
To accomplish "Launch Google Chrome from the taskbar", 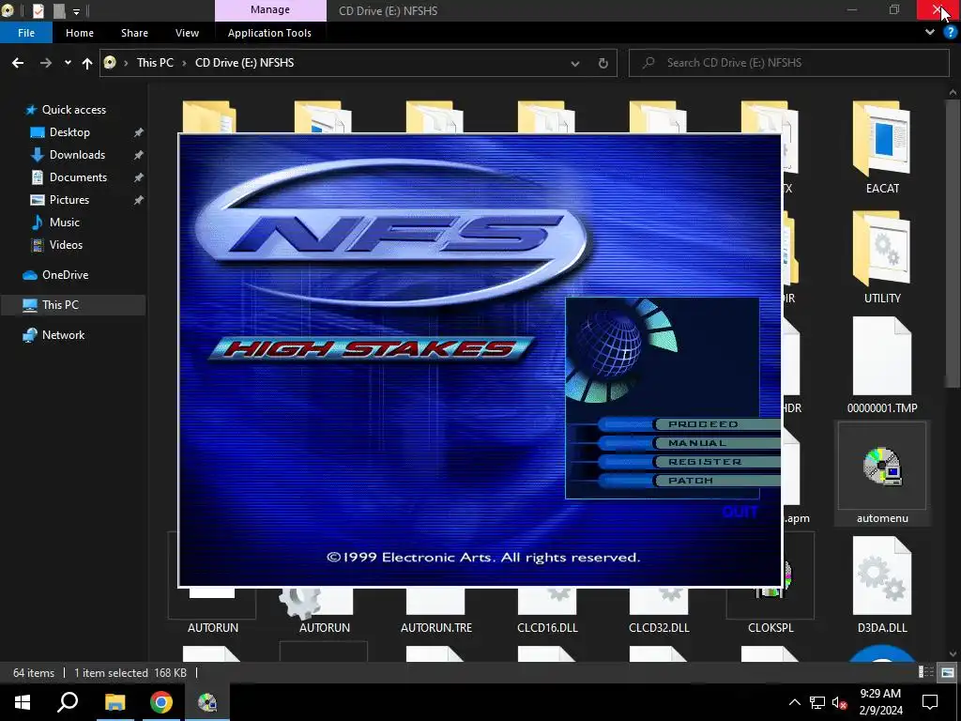I will (161, 702).
